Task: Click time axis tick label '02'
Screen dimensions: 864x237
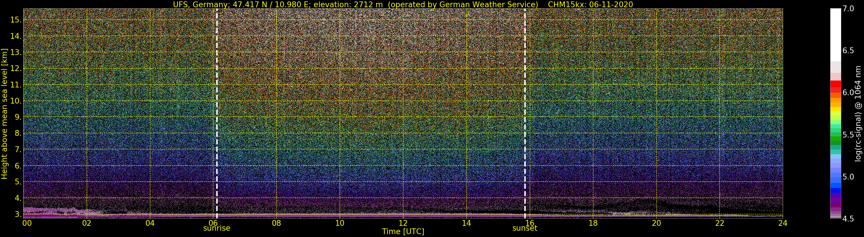Action: point(87,223)
